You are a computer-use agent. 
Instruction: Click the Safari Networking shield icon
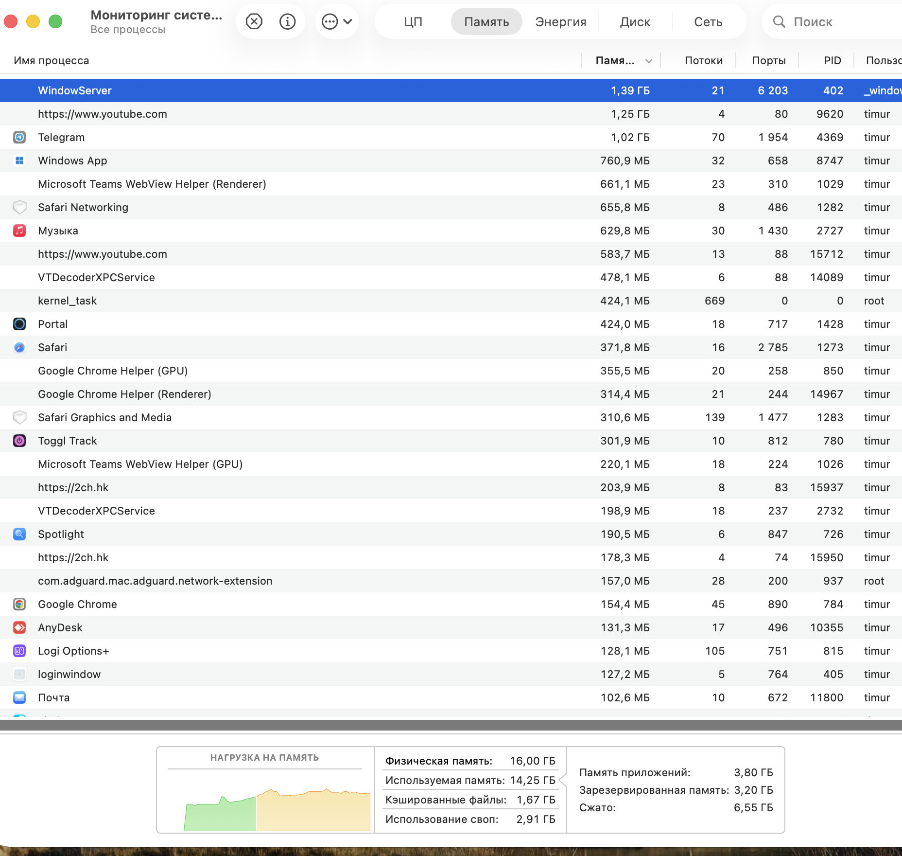click(19, 207)
